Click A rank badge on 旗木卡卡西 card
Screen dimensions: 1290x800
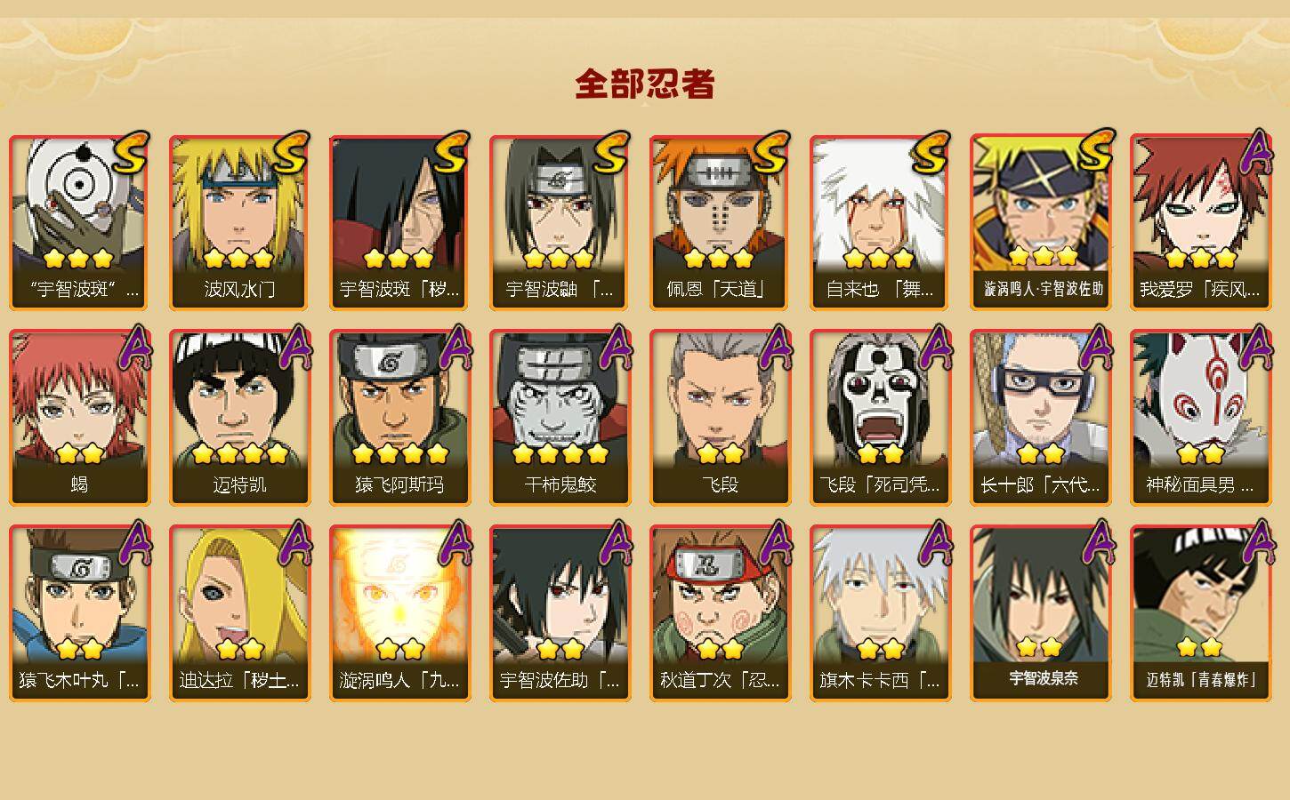pos(934,543)
